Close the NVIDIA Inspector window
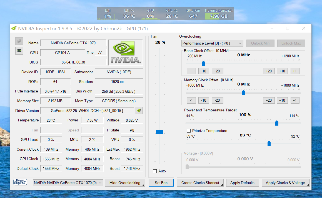The image size is (322, 198). coord(303,28)
